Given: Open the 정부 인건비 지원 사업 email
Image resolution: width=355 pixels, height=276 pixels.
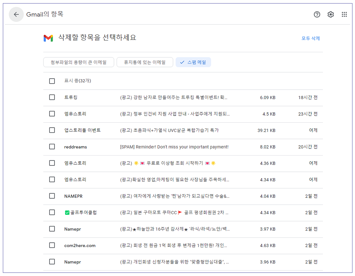Looking at the screenshot, I should [x=175, y=114].
